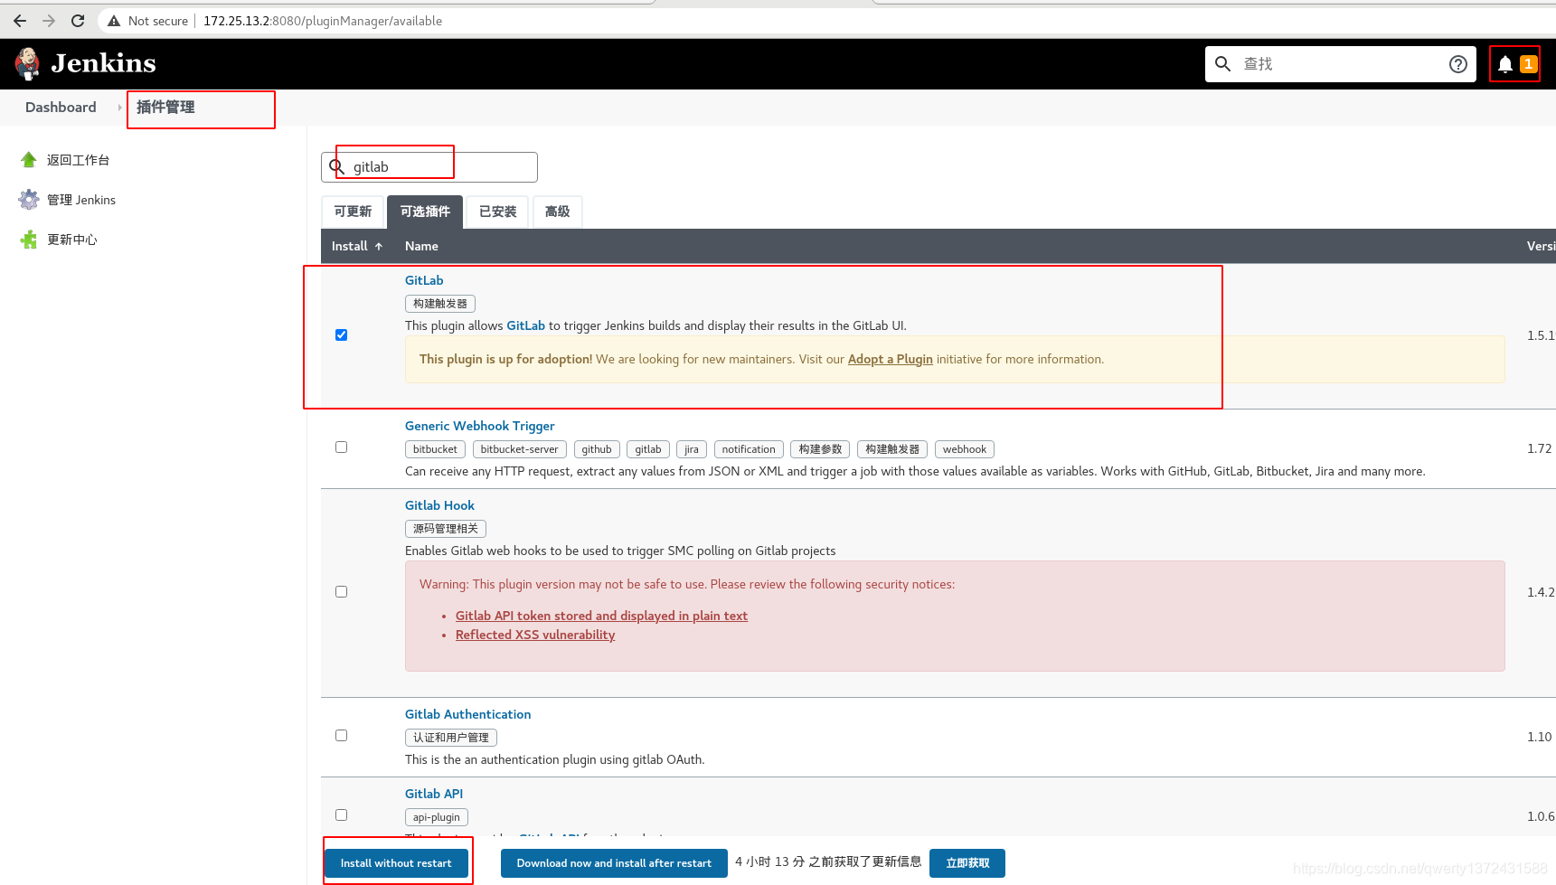Open Gitlab API token plain text notice
The width and height of the screenshot is (1556, 885).
point(601,616)
